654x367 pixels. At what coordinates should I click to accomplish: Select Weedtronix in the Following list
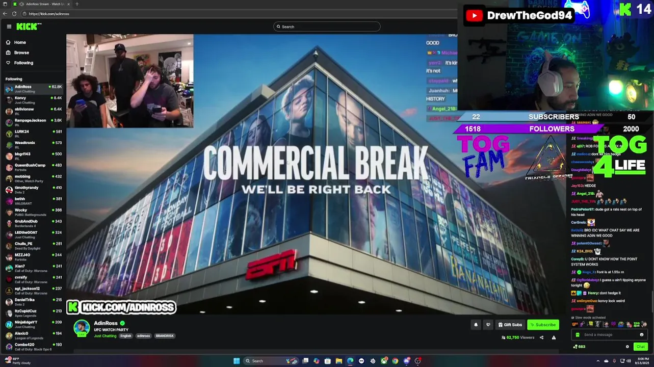click(33, 145)
